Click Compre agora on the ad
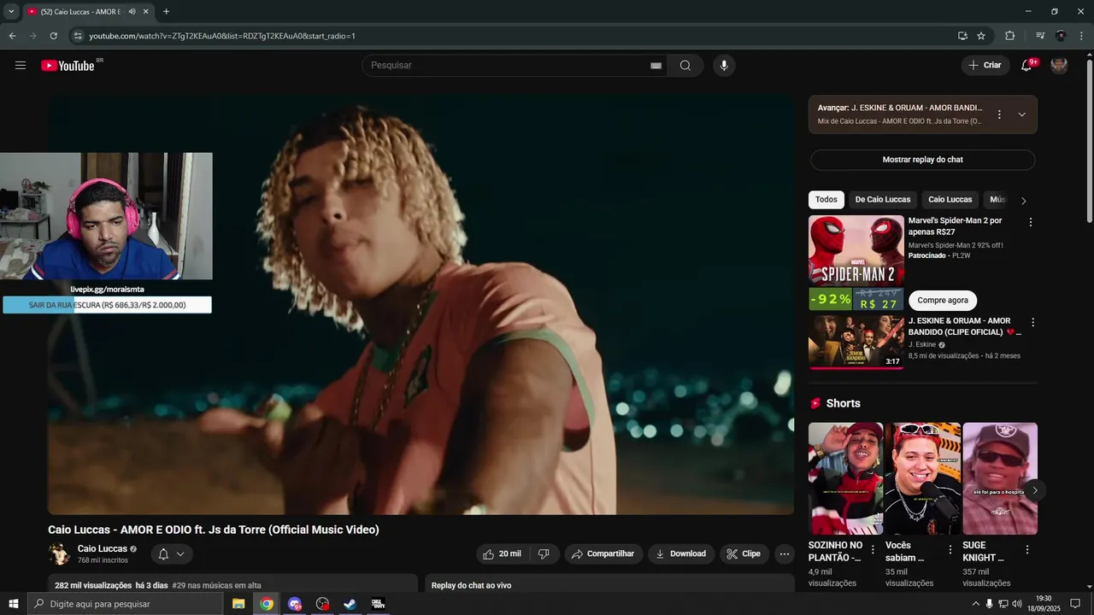1094x615 pixels. pyautogui.click(x=943, y=301)
